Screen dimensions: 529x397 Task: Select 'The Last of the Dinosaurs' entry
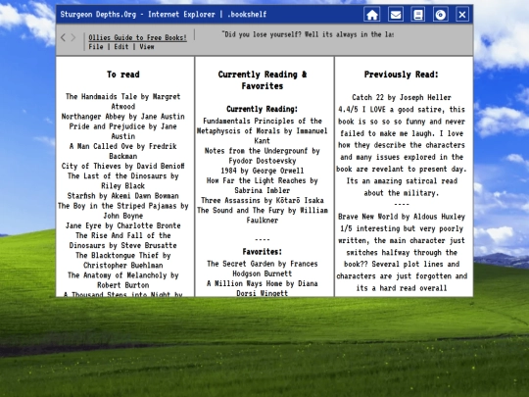coord(123,181)
